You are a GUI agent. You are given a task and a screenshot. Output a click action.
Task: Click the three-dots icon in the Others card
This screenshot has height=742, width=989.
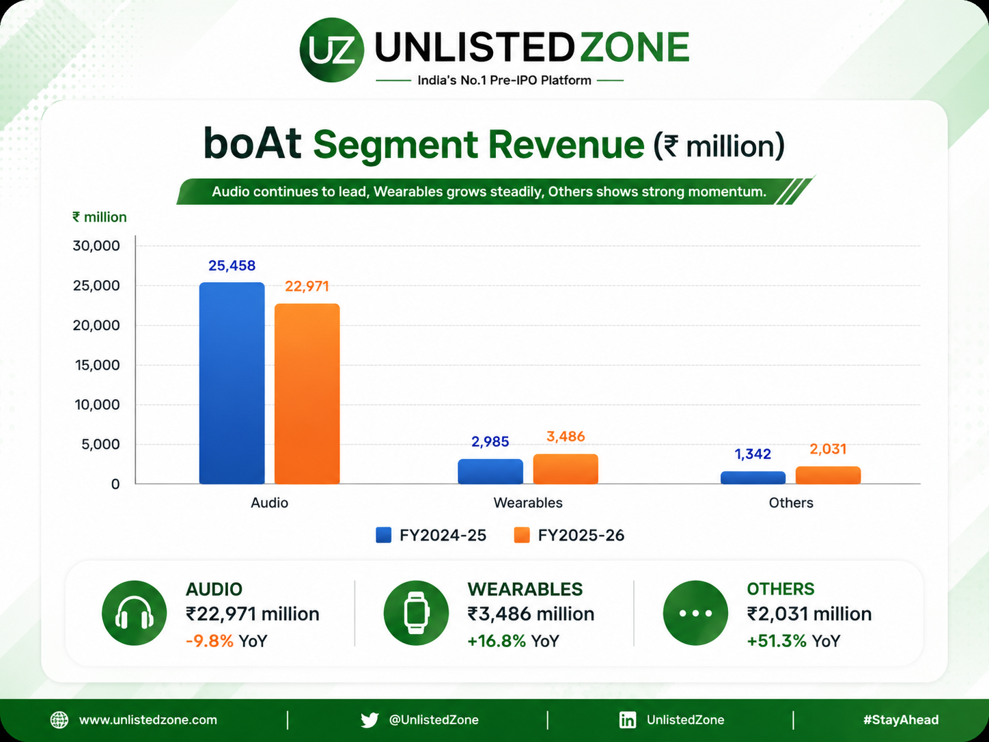(695, 613)
